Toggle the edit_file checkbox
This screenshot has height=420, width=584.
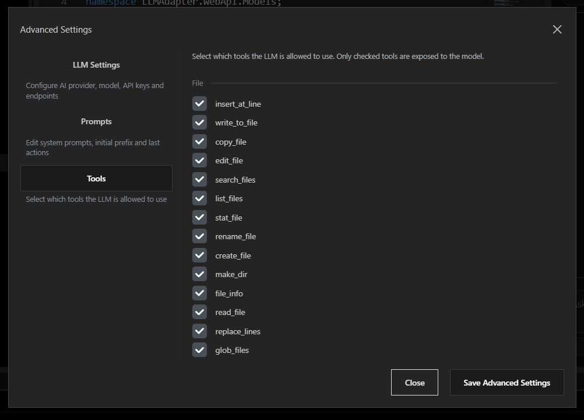[200, 160]
